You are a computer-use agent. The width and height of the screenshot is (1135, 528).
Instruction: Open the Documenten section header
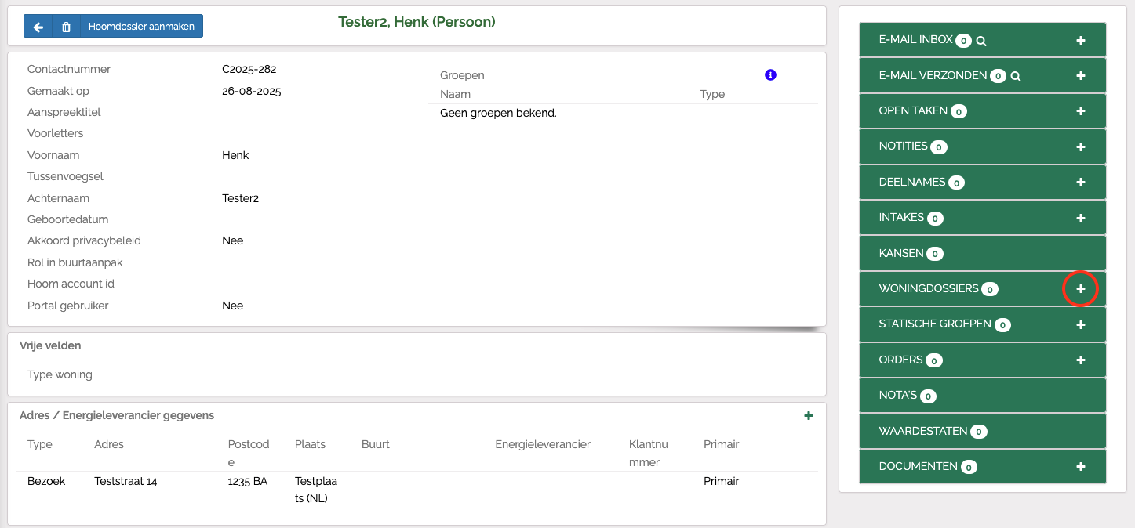tap(918, 466)
